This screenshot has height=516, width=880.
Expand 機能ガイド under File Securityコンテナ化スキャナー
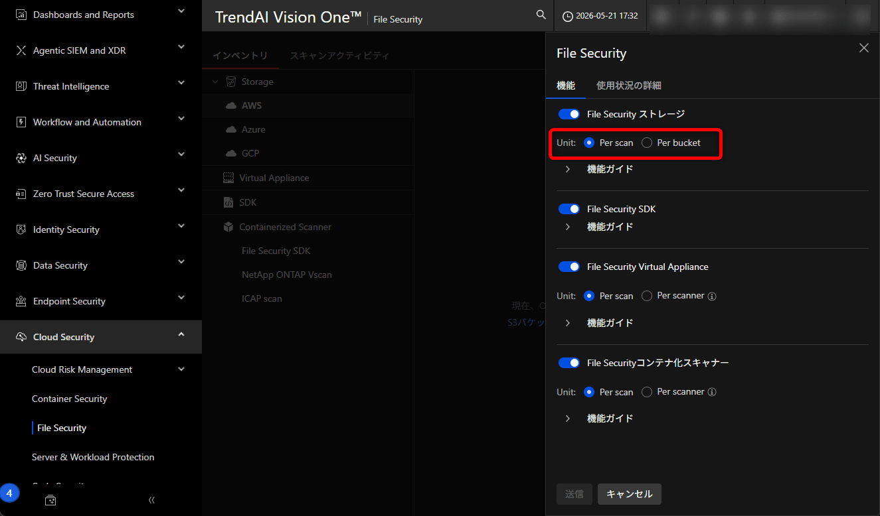click(x=568, y=419)
